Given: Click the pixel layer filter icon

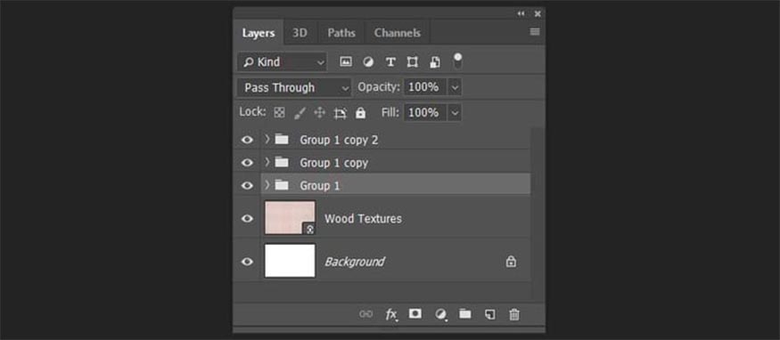Looking at the screenshot, I should tap(346, 61).
